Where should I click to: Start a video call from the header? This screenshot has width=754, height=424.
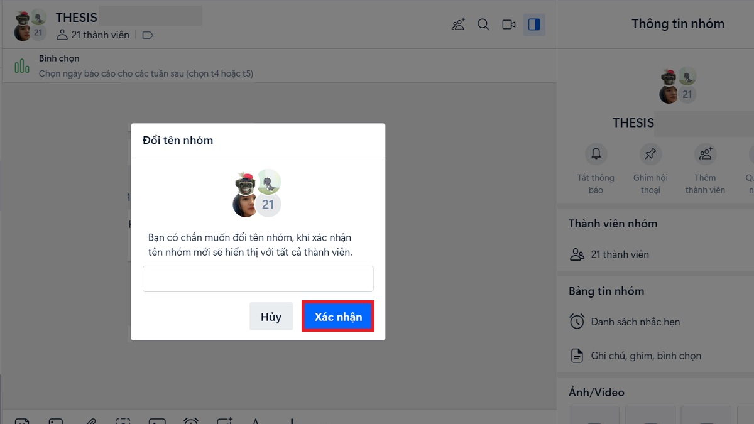tap(508, 24)
